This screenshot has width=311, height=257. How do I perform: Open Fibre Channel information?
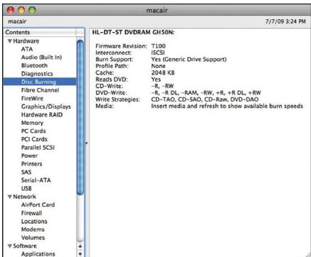[x=40, y=90]
